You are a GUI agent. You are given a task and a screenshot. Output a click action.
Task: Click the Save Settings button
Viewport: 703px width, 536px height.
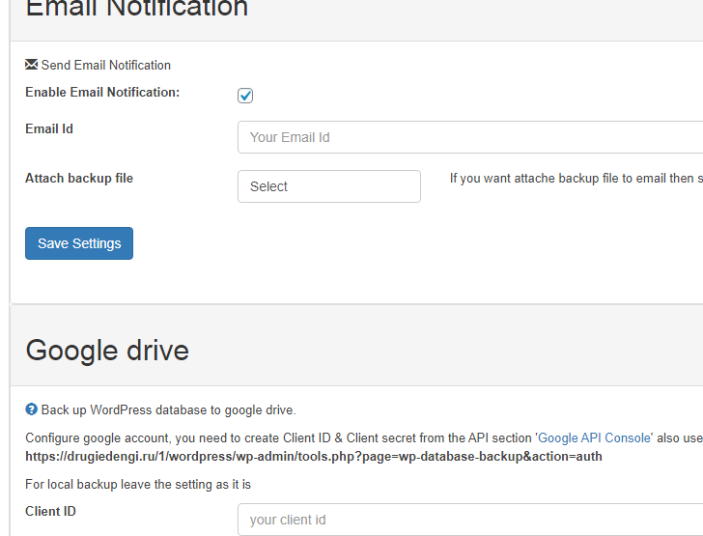pyautogui.click(x=79, y=243)
